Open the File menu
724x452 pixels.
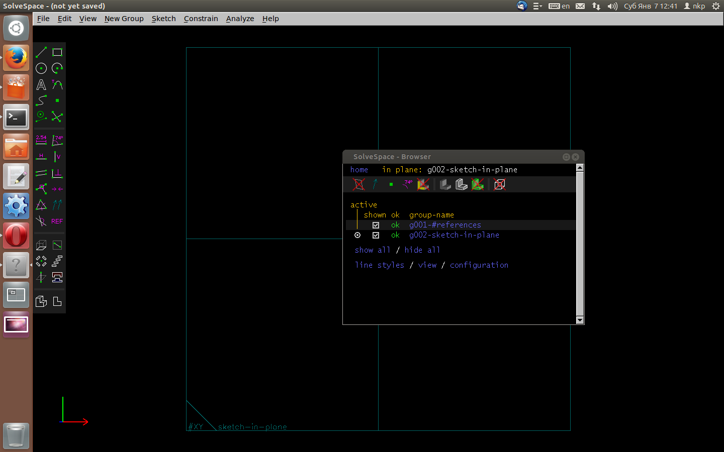(43, 19)
